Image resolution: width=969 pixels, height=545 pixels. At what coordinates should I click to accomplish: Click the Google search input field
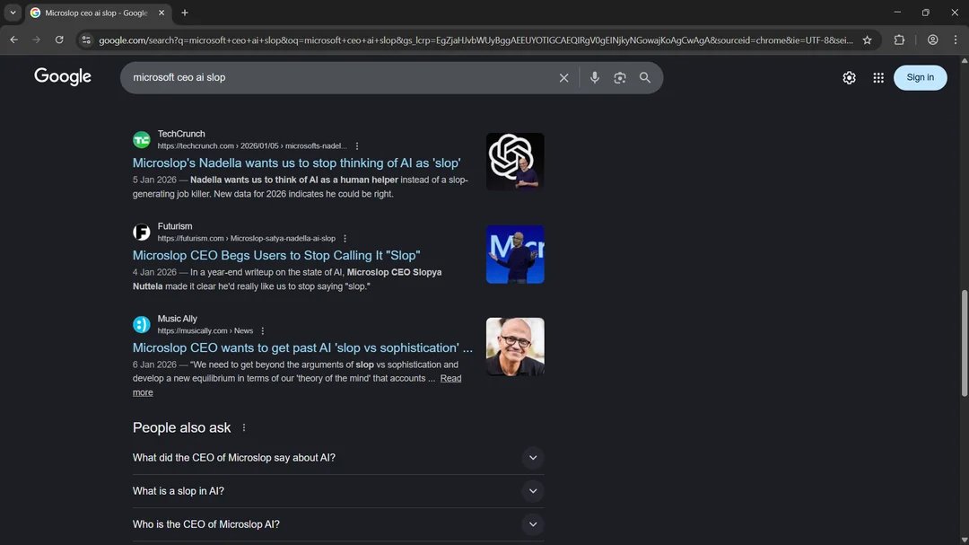(340, 78)
